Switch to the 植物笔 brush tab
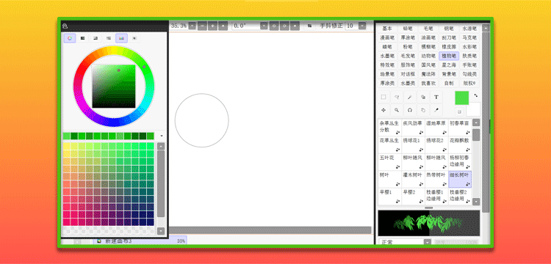This screenshot has width=551, height=264. [x=449, y=56]
